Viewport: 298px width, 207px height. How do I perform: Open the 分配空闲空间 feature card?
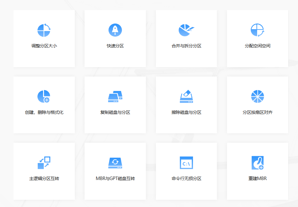pos(257,38)
